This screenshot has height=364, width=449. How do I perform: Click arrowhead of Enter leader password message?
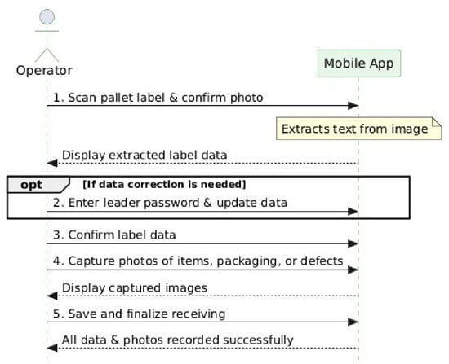pyautogui.click(x=353, y=212)
